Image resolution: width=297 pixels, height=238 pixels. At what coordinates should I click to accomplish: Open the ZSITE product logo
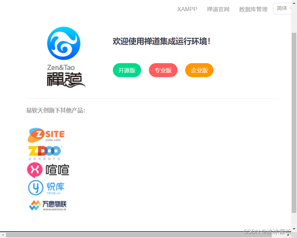click(x=46, y=135)
